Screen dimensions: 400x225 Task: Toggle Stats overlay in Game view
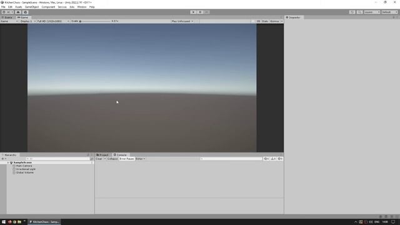(x=265, y=21)
